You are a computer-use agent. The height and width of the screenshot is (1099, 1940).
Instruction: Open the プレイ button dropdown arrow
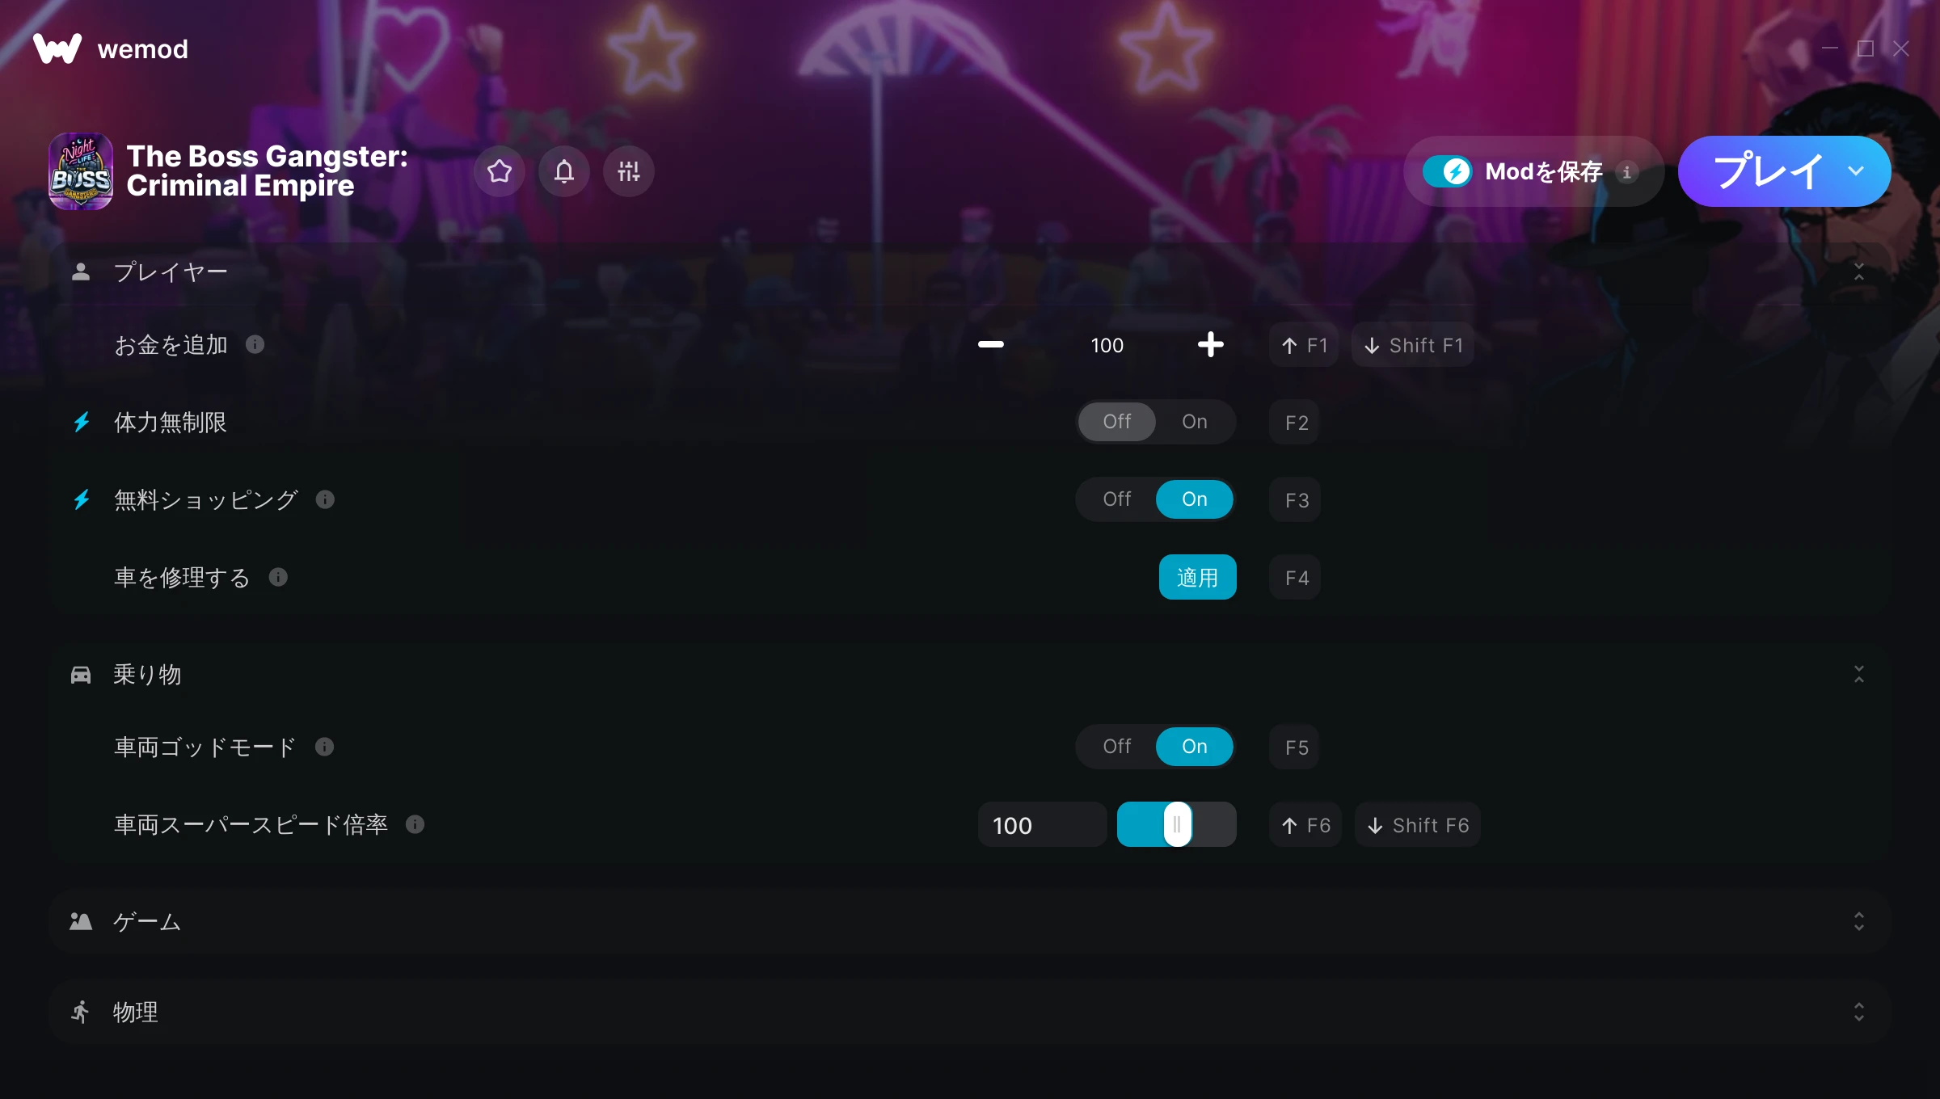[x=1856, y=171]
